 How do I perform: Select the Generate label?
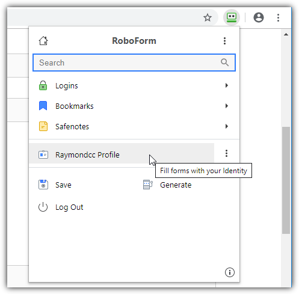[176, 185]
